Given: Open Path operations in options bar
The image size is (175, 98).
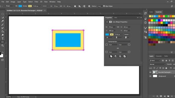Looking at the screenshot, I should click(75, 6).
